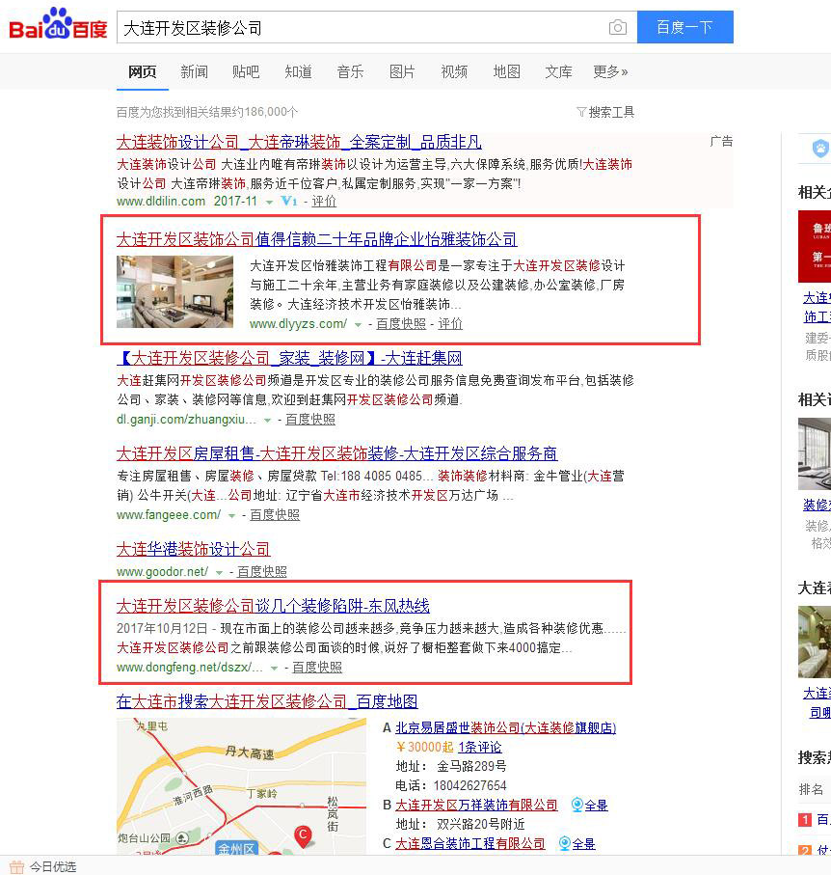
Task: Switch to the 视频 tab
Action: [x=454, y=72]
